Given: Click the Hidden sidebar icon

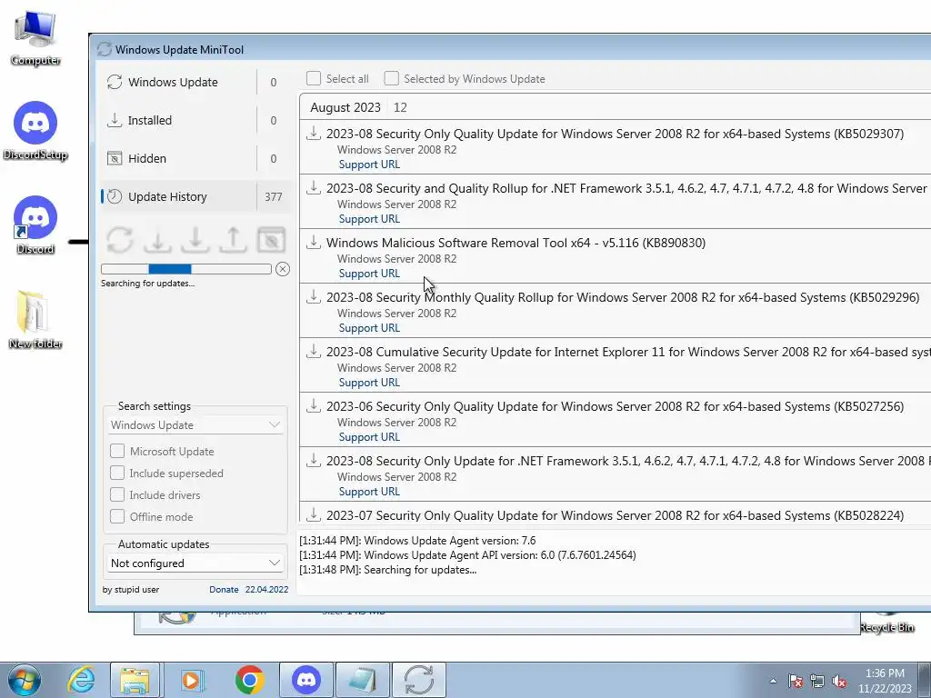Looking at the screenshot, I should [x=115, y=158].
